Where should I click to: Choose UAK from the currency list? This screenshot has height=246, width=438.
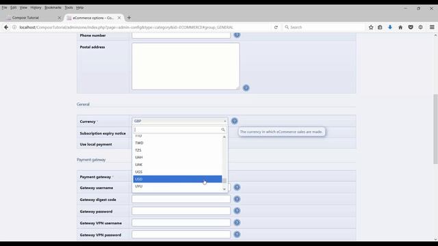pos(177,165)
